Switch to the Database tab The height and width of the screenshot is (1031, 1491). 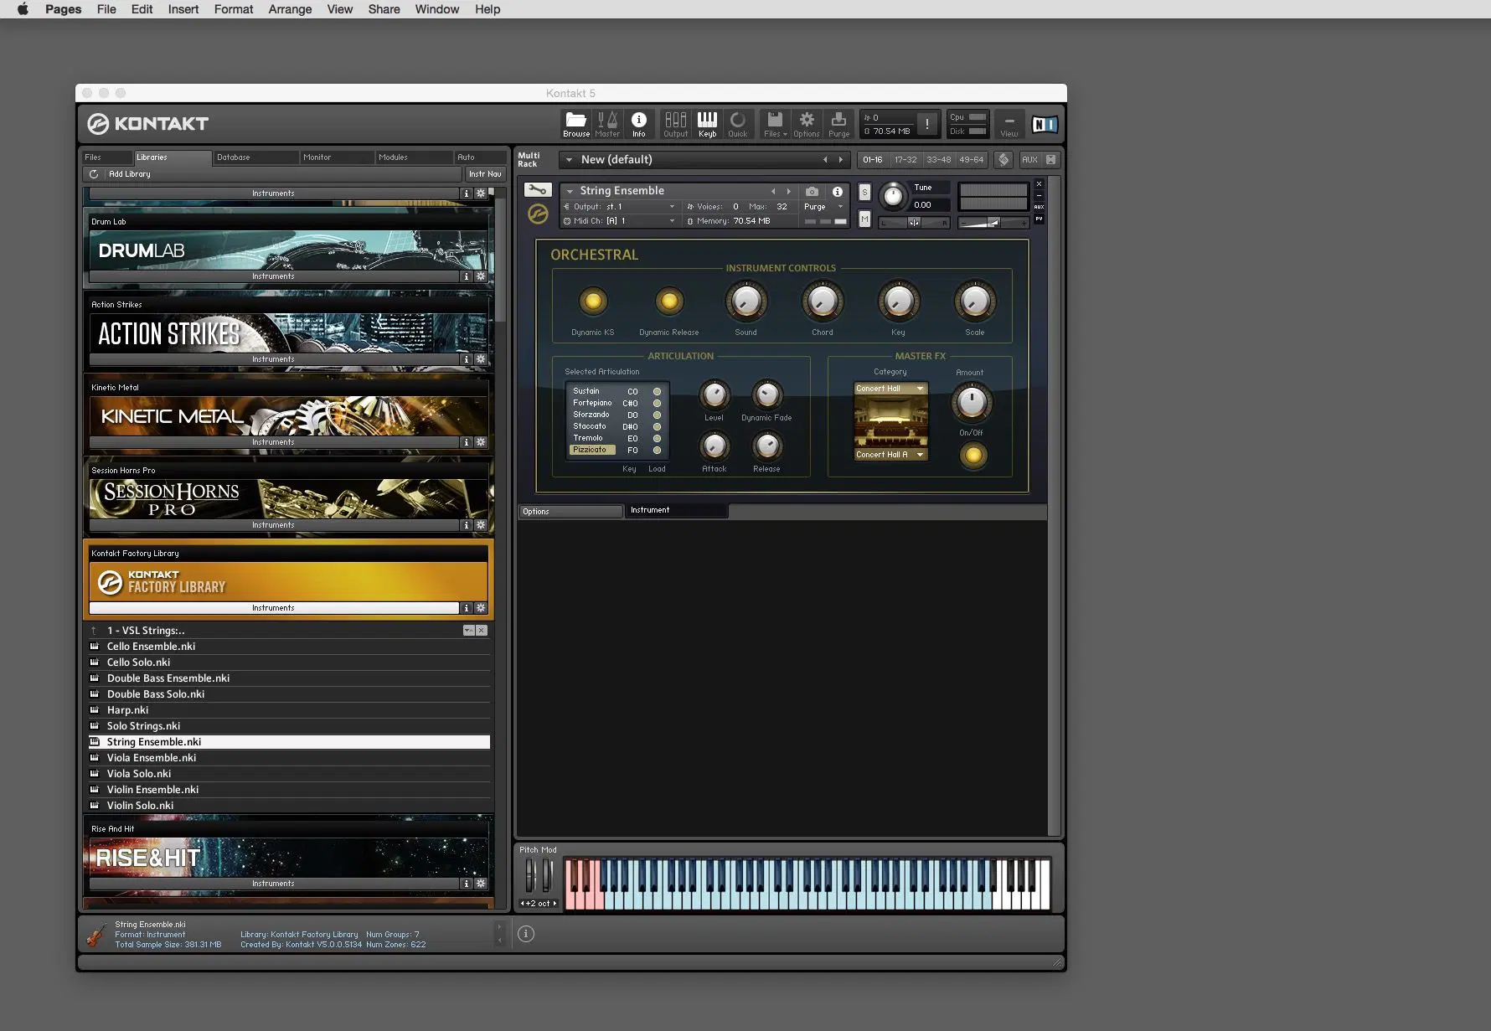(234, 157)
